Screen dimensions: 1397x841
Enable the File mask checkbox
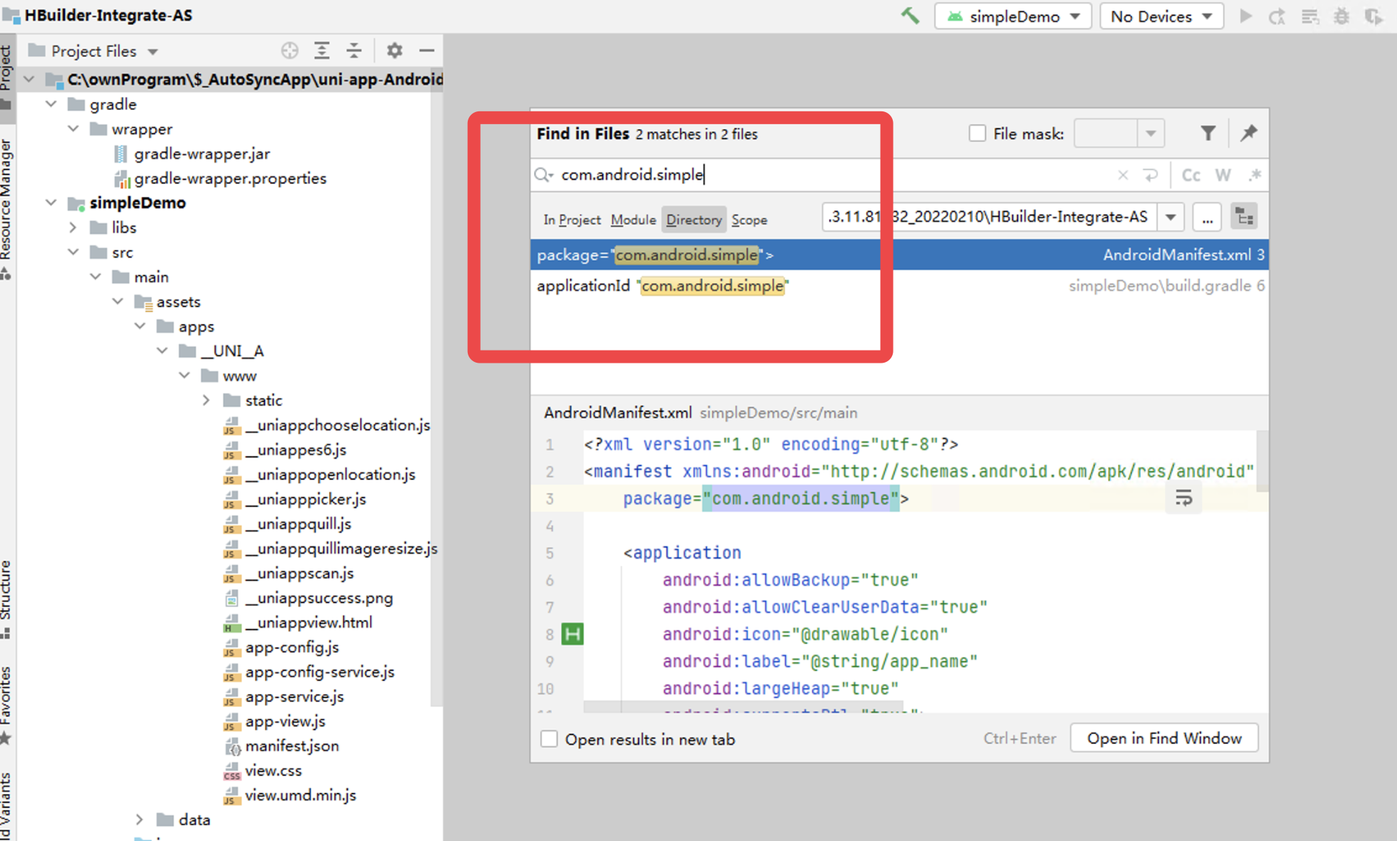pos(976,133)
